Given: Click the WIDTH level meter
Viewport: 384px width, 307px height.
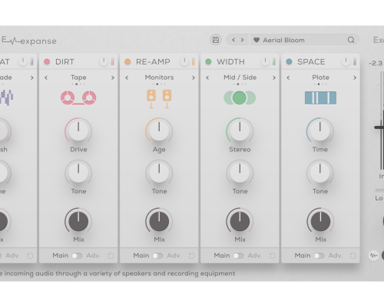Looking at the screenshot, I should pyautogui.click(x=274, y=61).
